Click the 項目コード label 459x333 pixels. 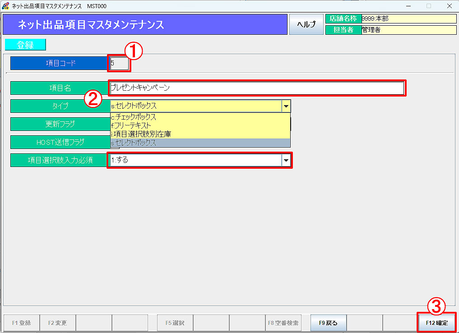60,63
